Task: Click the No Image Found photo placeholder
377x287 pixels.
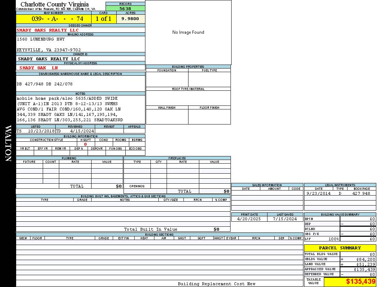Action: click(x=188, y=32)
